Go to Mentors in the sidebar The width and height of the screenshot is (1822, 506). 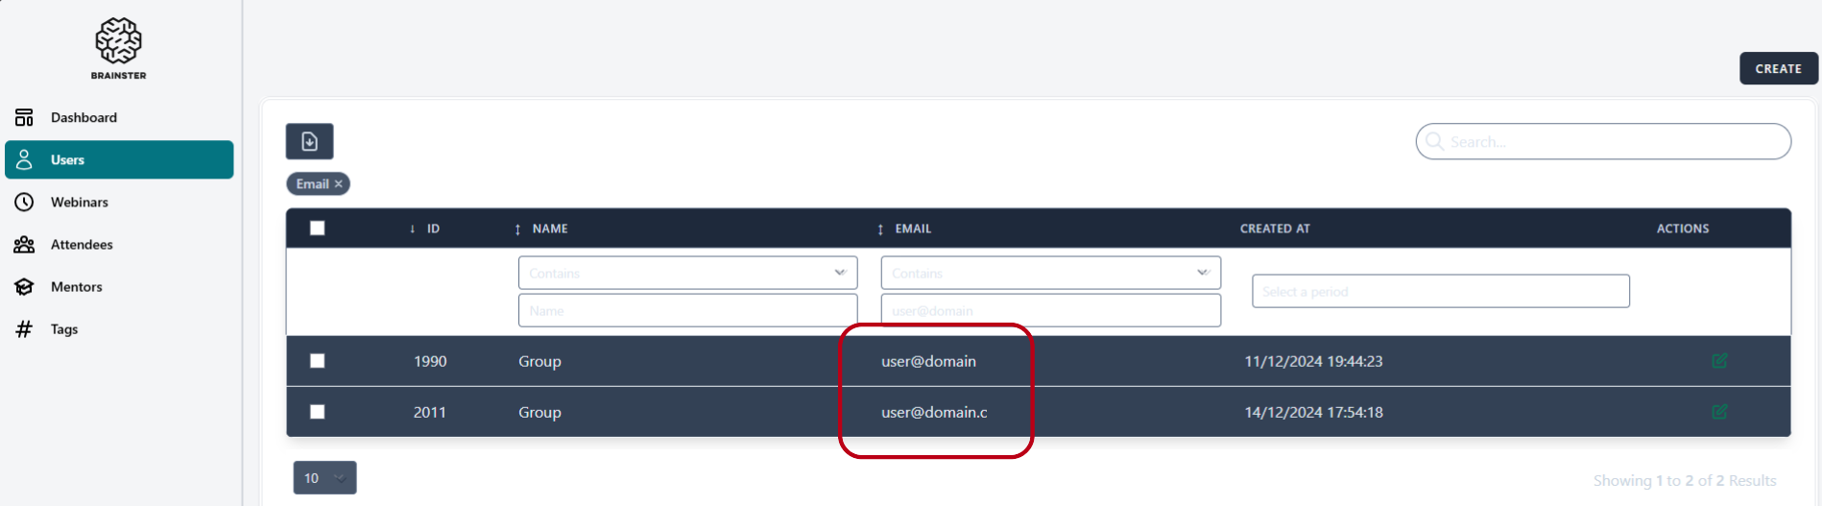[x=77, y=287]
